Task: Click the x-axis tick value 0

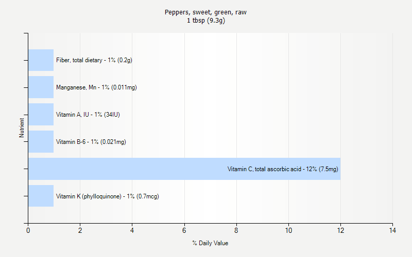Action: 28,231
